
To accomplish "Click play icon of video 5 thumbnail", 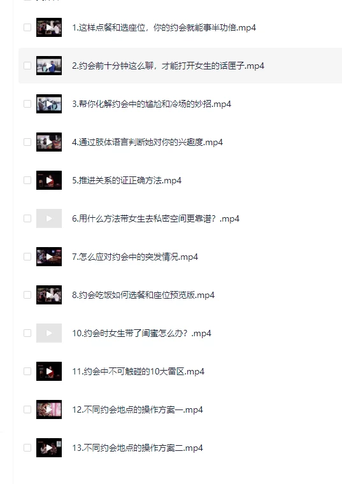I will 49,180.
